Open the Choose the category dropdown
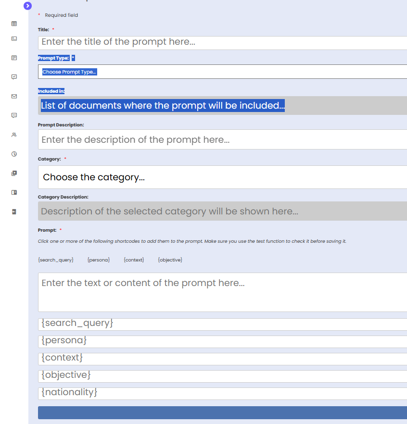 coord(222,177)
